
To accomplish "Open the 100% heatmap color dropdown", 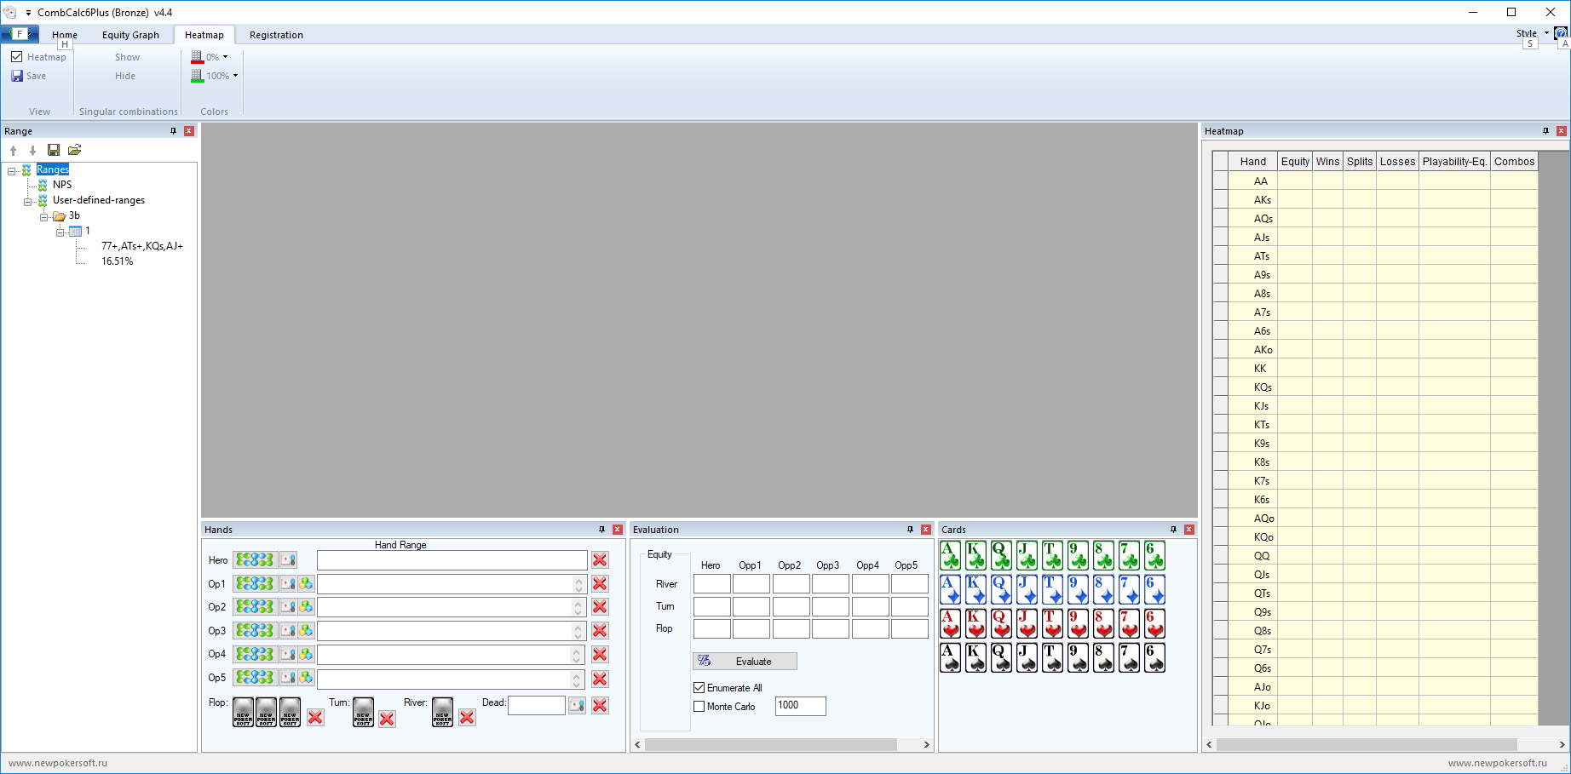I will pos(235,76).
